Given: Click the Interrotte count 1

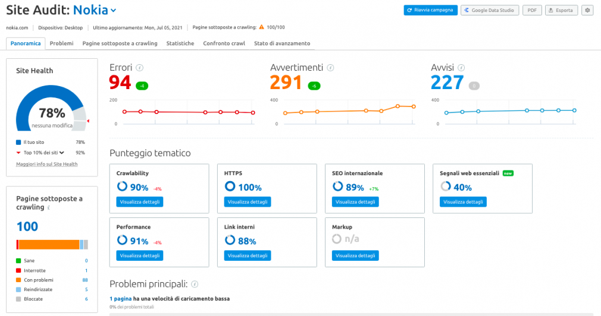Looking at the screenshot, I should click(86, 270).
